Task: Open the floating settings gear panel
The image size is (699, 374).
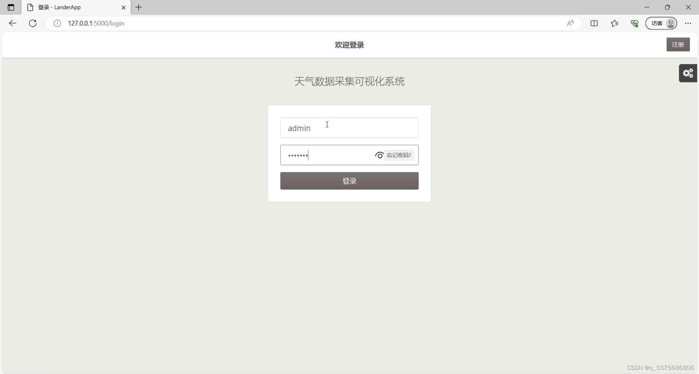Action: (x=688, y=73)
